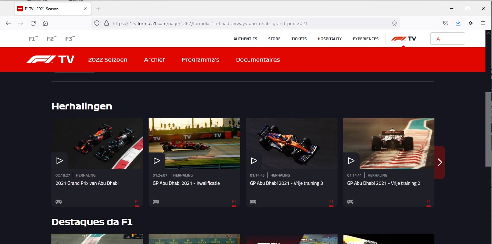Click title 'GP Abu Dhabi 2021 - Vrije training 2'
Image resolution: width=492 pixels, height=244 pixels.
click(x=383, y=183)
